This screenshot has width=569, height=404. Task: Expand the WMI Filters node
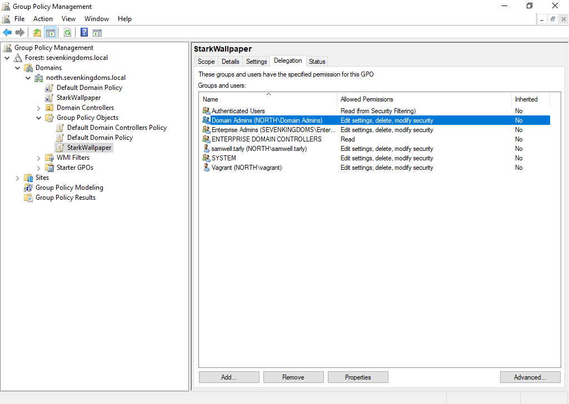(x=39, y=158)
